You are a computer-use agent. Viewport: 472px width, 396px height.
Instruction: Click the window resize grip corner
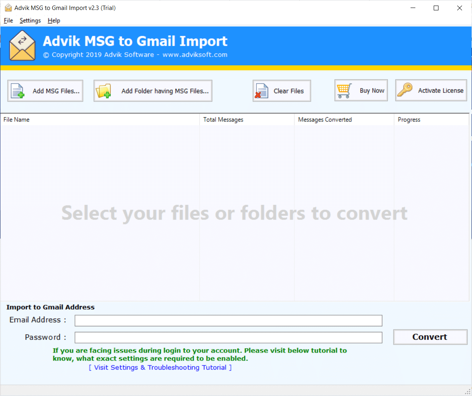click(468, 392)
